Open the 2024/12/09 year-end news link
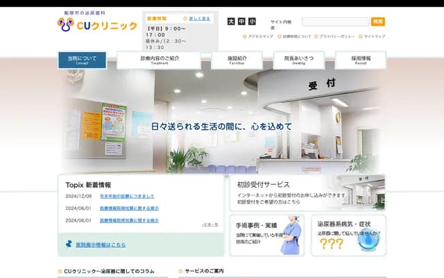This screenshot has height=278, width=444. click(127, 196)
